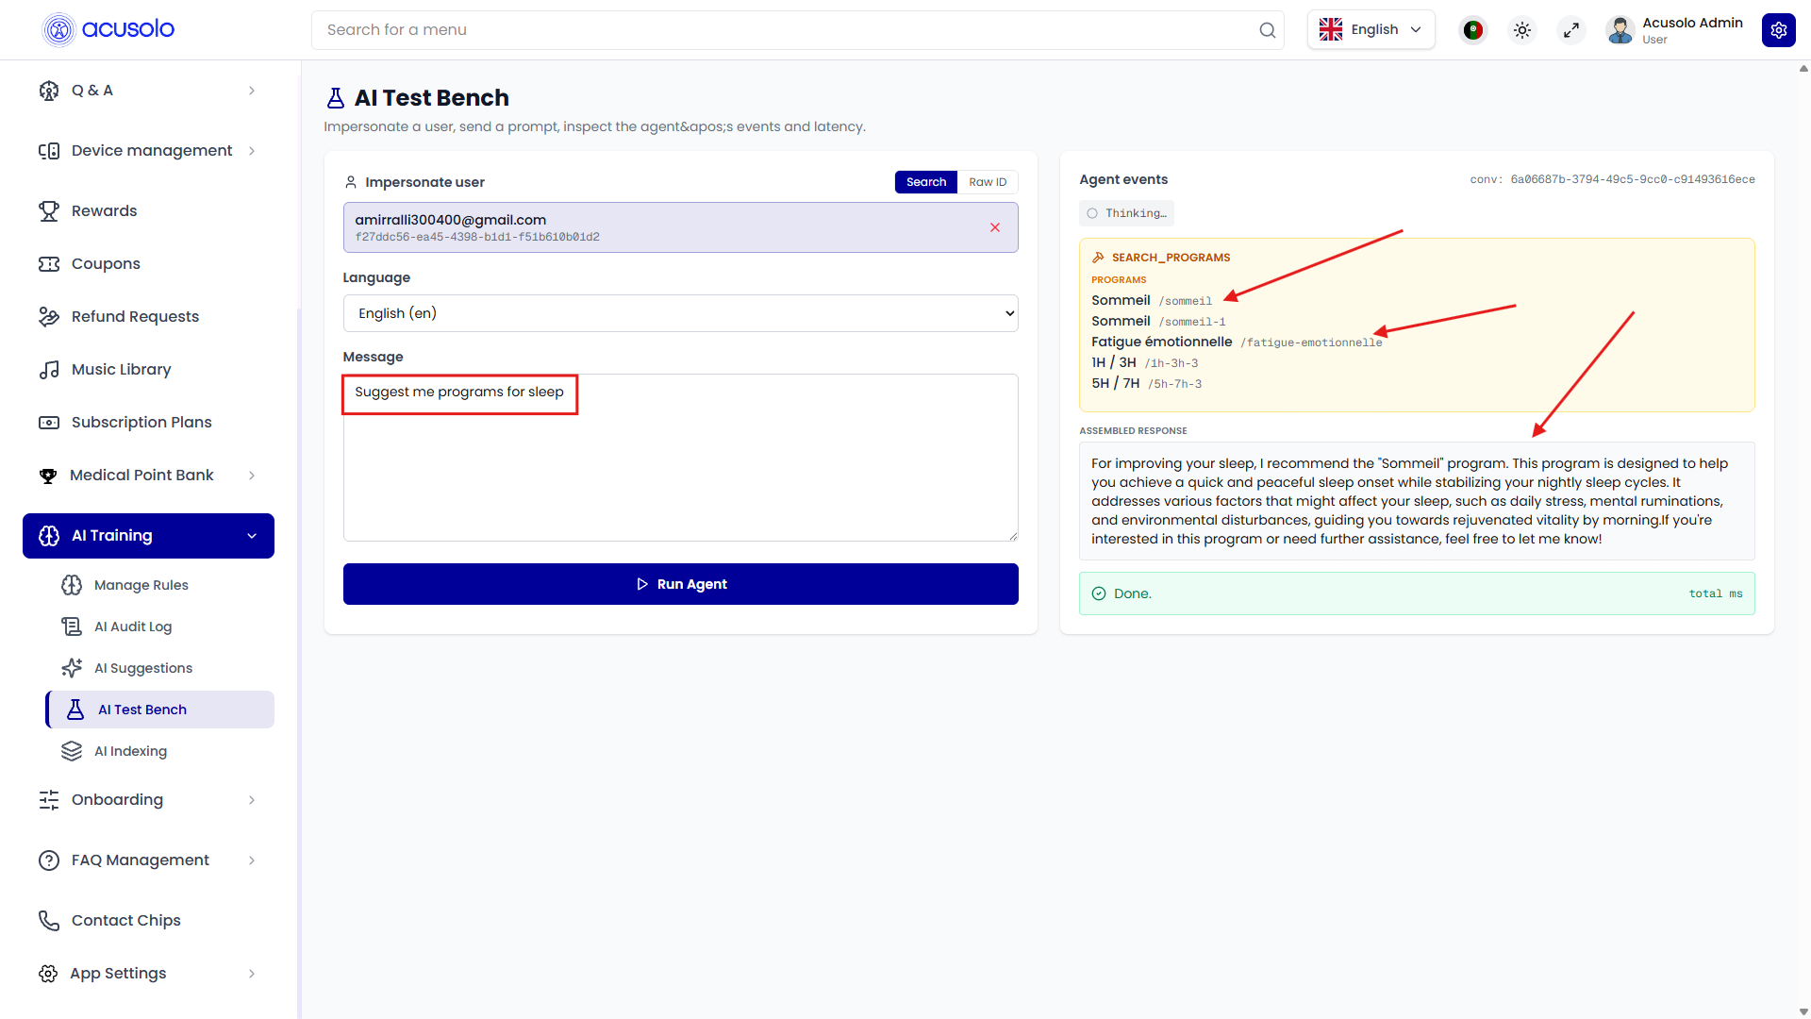
Task: Expand the Onboarding chevron
Action: pyautogui.click(x=252, y=800)
